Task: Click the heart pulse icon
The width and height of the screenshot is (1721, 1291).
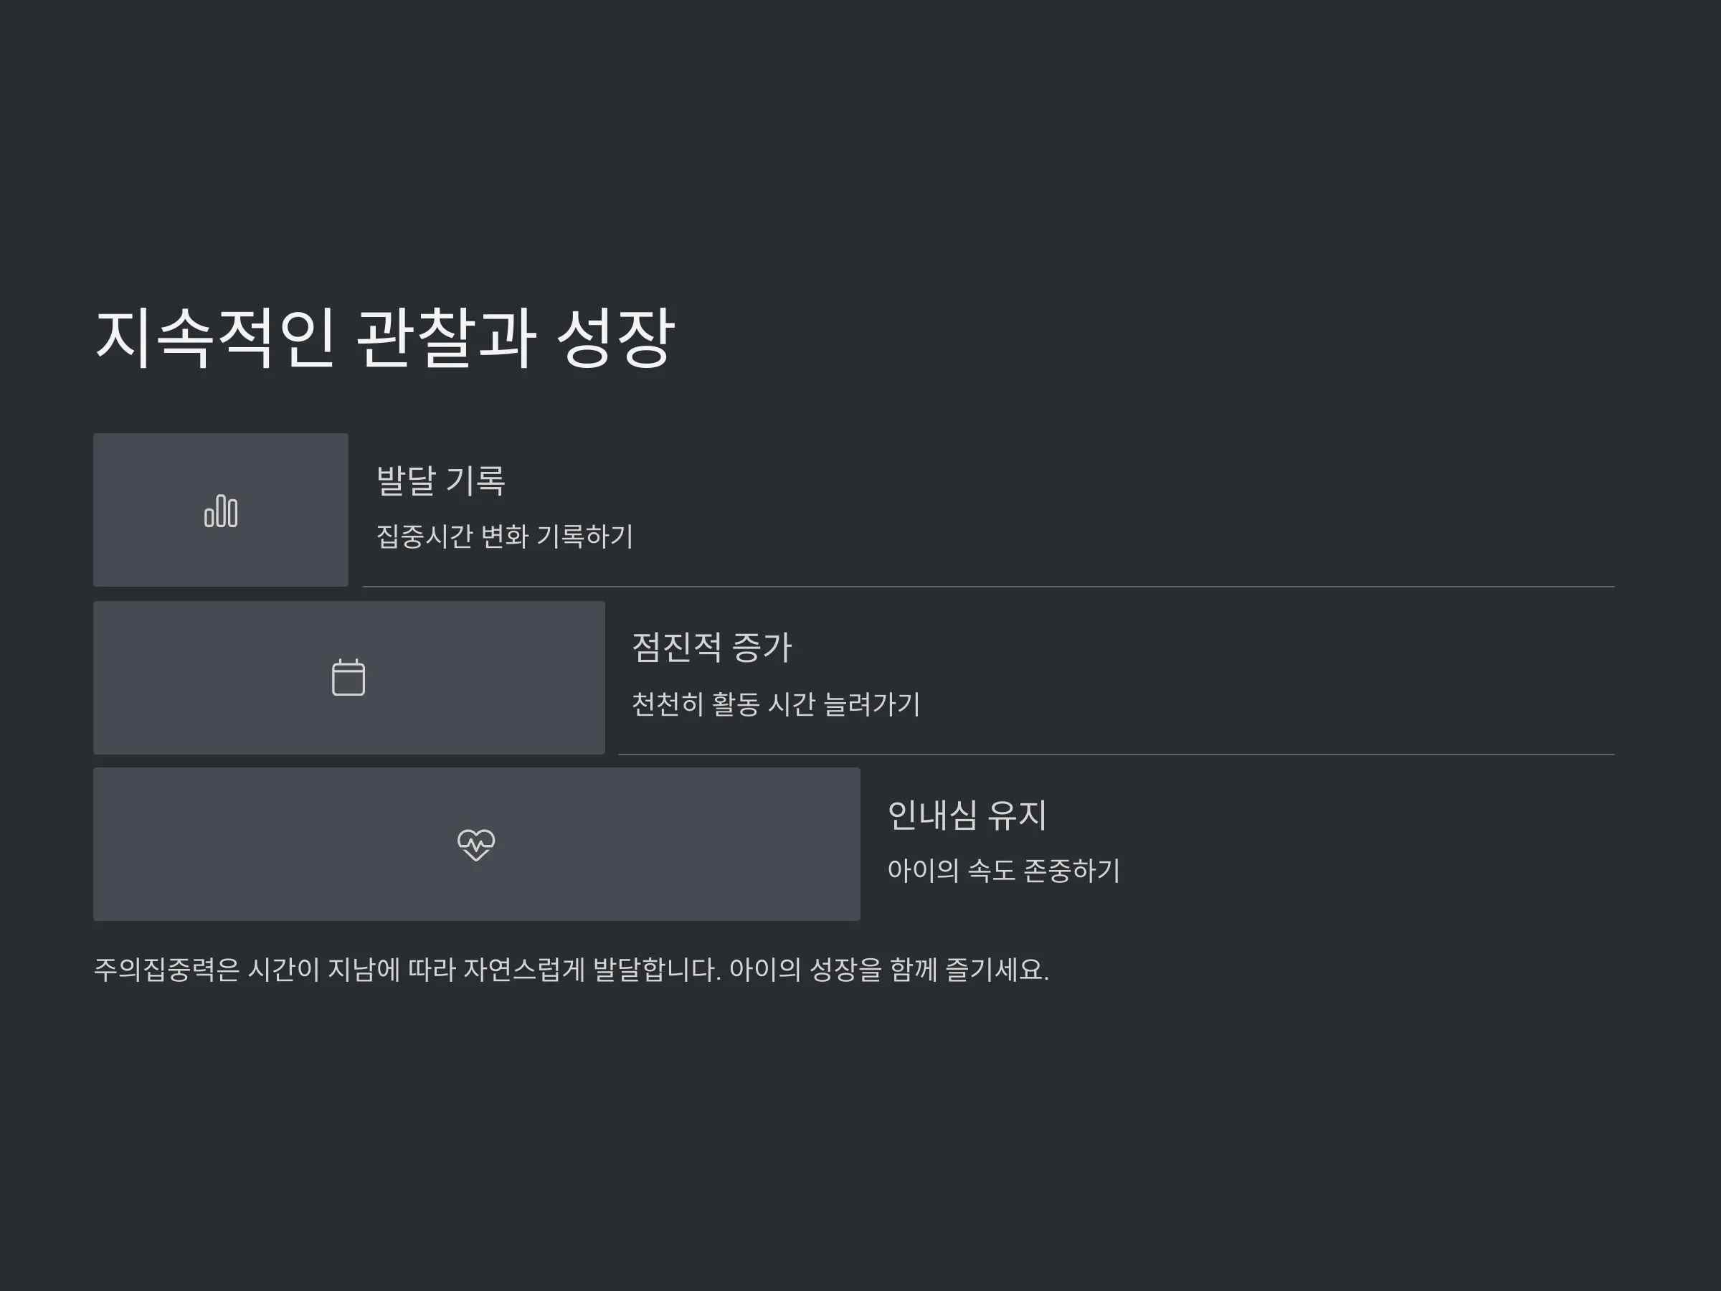Action: pos(476,844)
